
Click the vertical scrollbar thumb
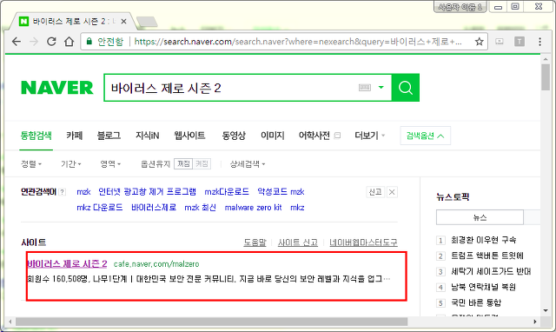click(546, 76)
